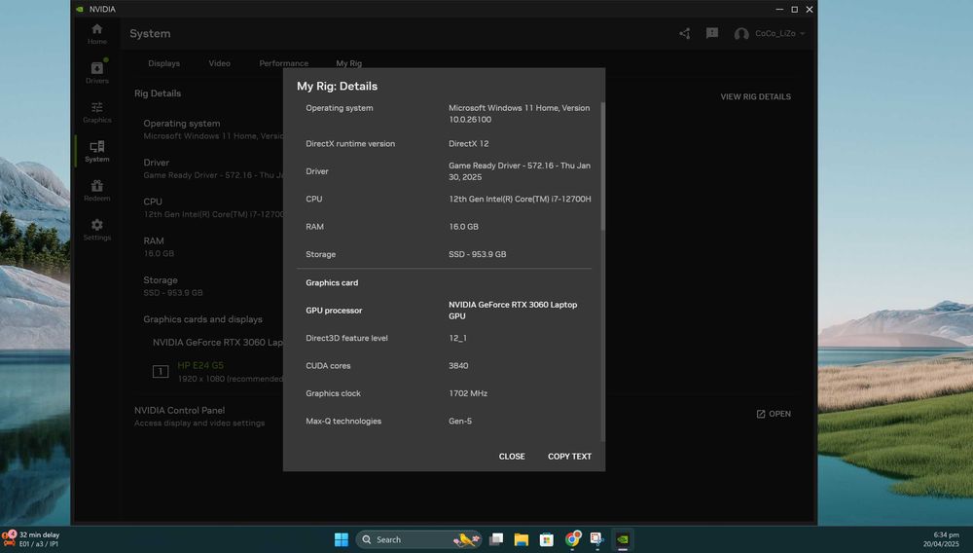Open Settings in the NVIDIA sidebar
This screenshot has width=973, height=553.
click(96, 230)
